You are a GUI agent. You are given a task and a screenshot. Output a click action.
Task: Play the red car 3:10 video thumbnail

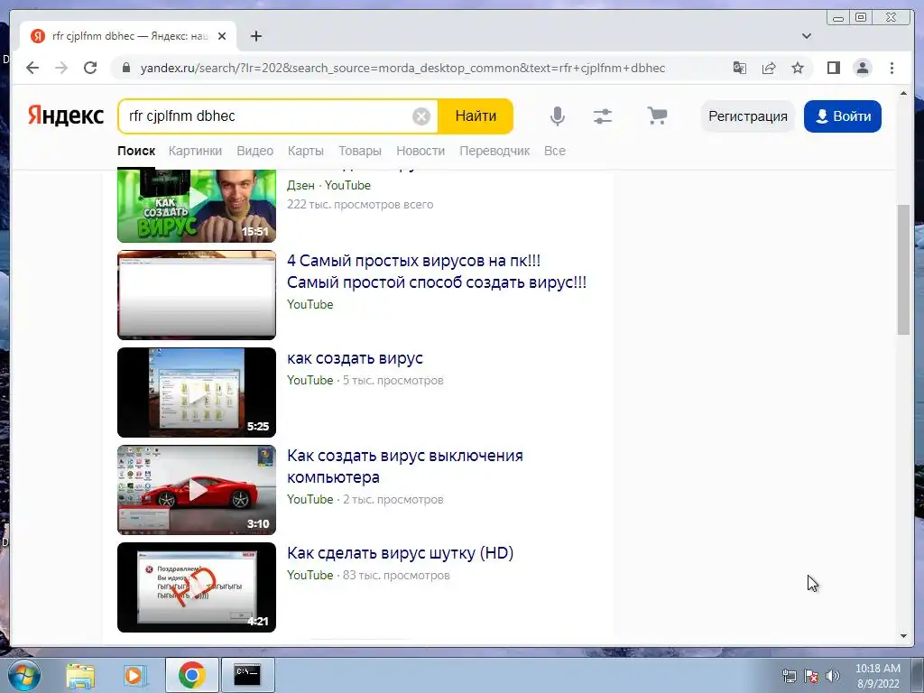click(196, 490)
